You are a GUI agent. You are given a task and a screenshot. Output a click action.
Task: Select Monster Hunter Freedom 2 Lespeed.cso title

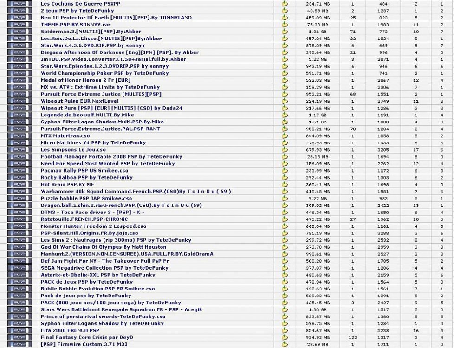(93, 226)
